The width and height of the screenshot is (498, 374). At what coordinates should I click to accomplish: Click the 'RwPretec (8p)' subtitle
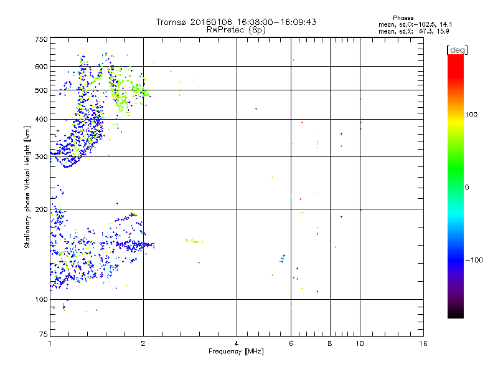point(236,30)
